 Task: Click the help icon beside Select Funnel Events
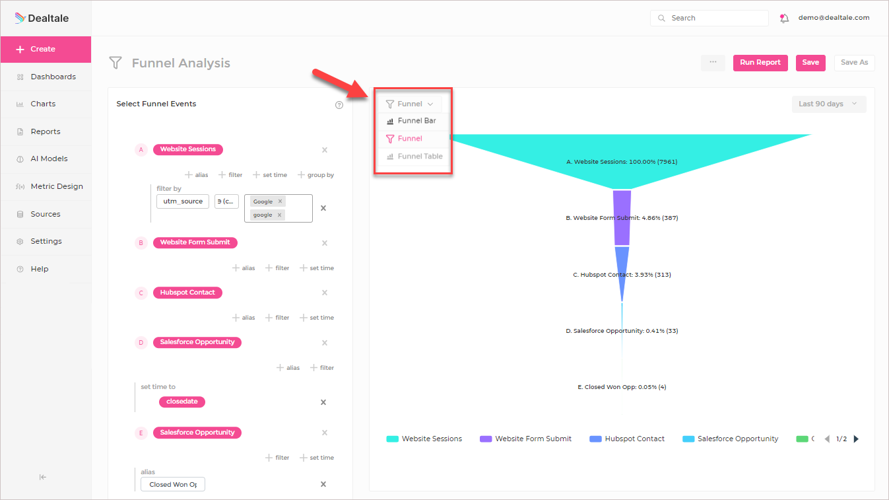pyautogui.click(x=339, y=105)
